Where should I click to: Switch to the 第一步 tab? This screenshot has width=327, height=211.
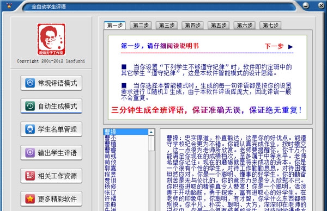(114, 26)
